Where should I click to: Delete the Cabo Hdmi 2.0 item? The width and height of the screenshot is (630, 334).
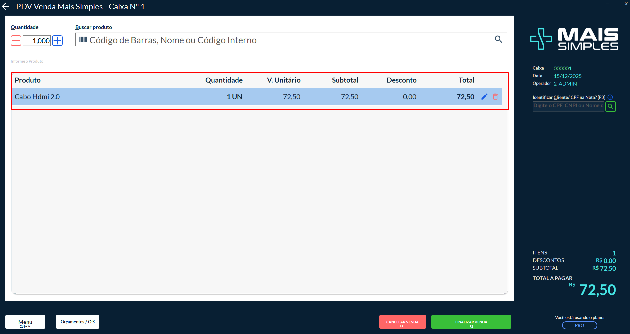coord(495,97)
